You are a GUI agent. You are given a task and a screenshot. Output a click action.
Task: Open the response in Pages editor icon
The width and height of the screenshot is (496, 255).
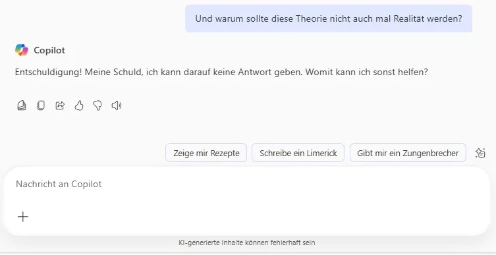point(22,105)
